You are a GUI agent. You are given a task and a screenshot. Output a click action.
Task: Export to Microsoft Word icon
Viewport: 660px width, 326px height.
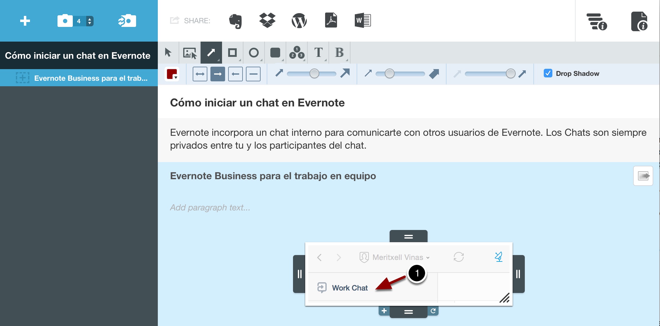coord(363,21)
